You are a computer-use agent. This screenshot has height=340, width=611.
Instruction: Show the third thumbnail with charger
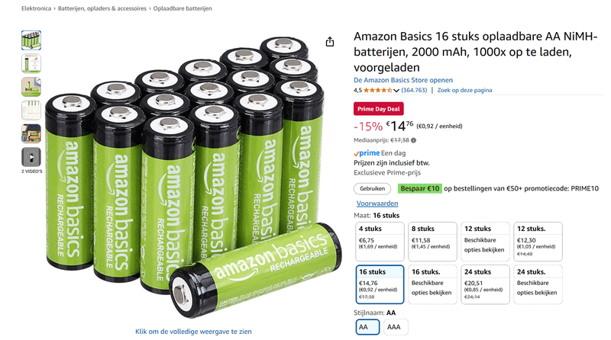coord(31,87)
